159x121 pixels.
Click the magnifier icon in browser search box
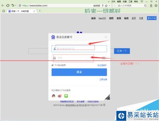(x=145, y=5)
